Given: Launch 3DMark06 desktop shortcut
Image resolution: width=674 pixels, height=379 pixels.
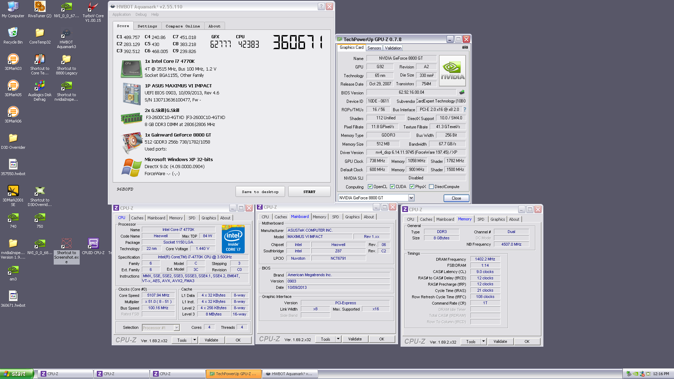Looking at the screenshot, I should [x=13, y=115].
